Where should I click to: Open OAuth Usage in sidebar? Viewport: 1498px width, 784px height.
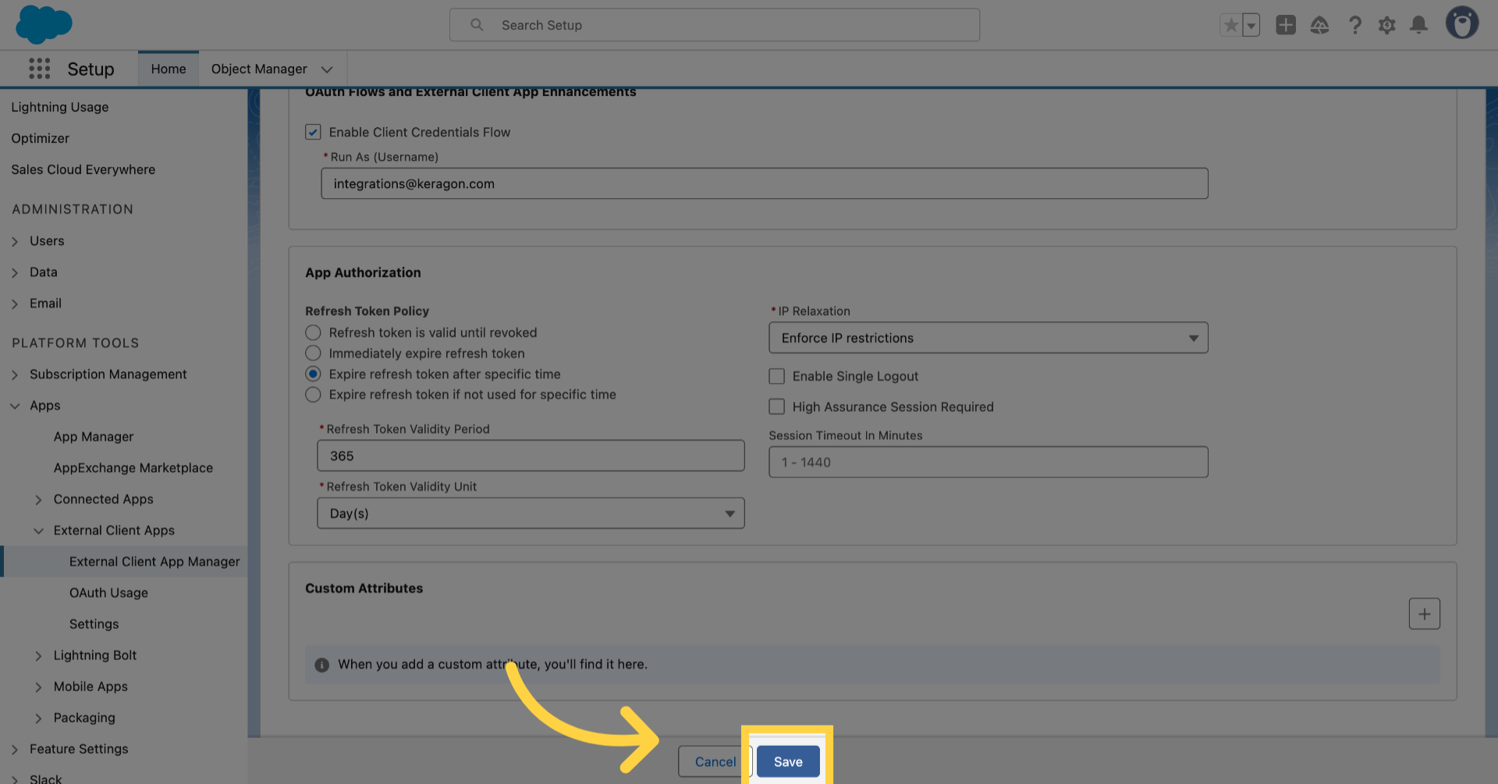(108, 593)
